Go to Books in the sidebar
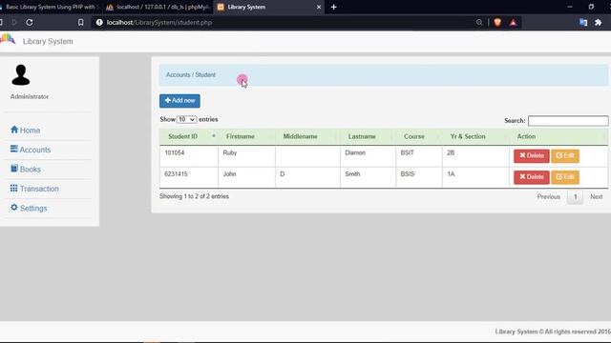This screenshot has height=343, width=611. pos(26,170)
